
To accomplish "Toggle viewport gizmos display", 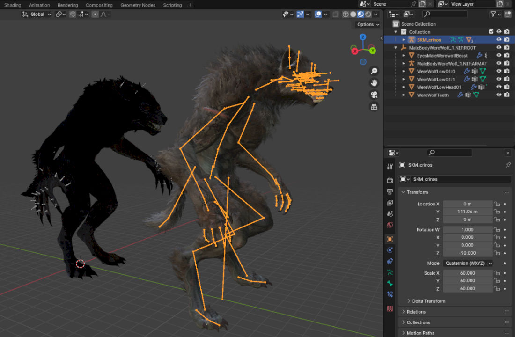I will click(300, 14).
